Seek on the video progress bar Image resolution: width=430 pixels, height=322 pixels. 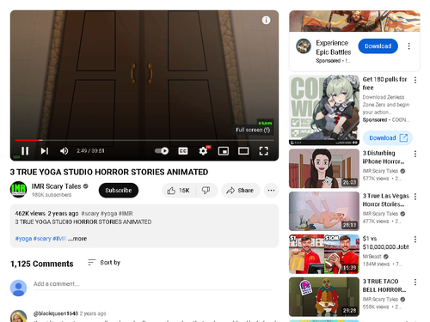point(144,140)
